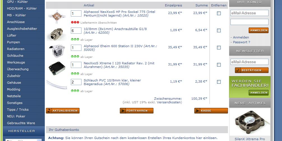Open the Gebrauchte Ware category

coord(24,123)
